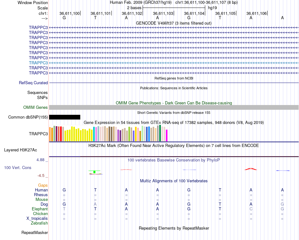
Task: Click 'Publications: Sequences in Scientific Articles' title
Action: [x=174, y=88]
